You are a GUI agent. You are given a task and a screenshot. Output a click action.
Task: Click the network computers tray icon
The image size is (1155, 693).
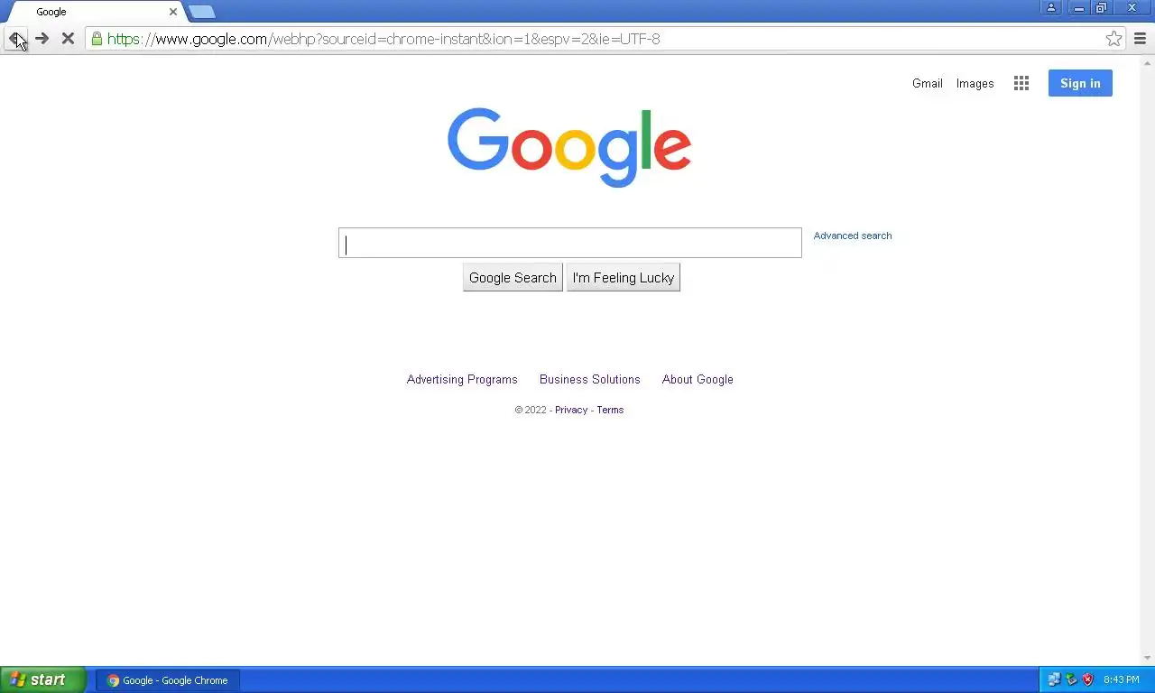[1053, 679]
